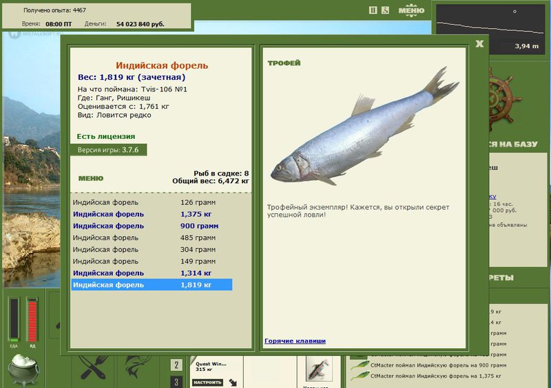Screen dimensions: 551x388
Task: Click the fish icon beside the 1,375 кг message
Action: 360,376
